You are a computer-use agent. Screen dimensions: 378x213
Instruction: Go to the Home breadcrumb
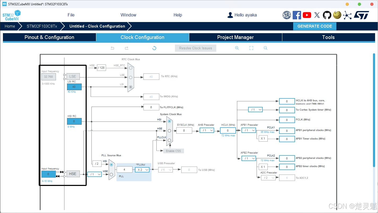point(10,26)
